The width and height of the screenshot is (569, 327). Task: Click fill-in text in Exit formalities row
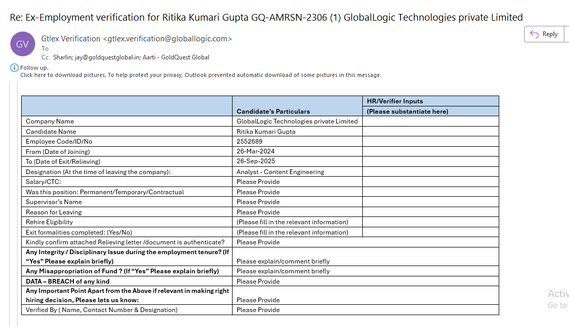(293, 232)
